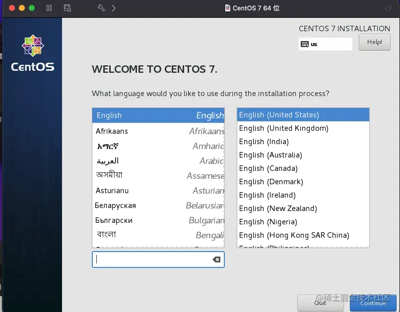Choose English (Canada) locale
The height and width of the screenshot is (312, 400).
tap(303, 168)
